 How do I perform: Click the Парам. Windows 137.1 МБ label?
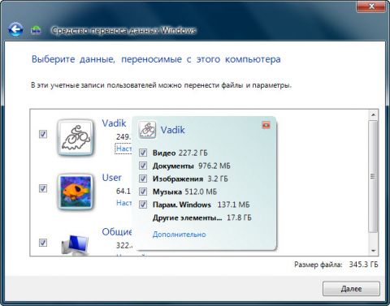coord(201,205)
